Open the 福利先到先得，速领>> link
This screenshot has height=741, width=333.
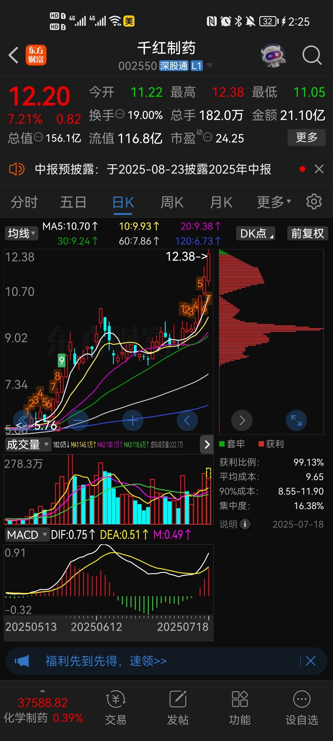(106, 661)
